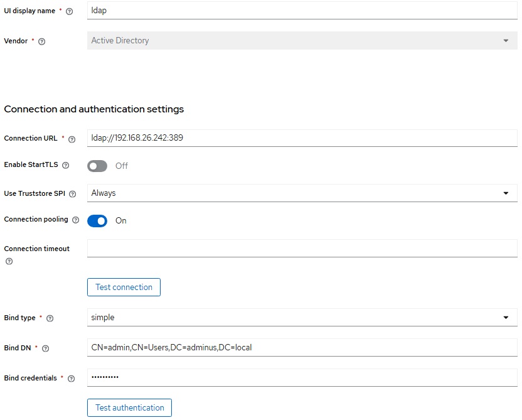Image resolution: width=522 pixels, height=420 pixels.
Task: Click the Bind DN label text
Action: tap(18, 348)
